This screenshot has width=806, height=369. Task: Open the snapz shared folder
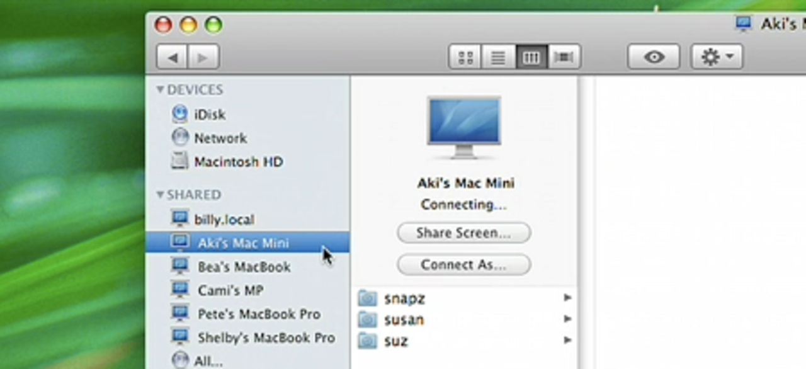404,298
